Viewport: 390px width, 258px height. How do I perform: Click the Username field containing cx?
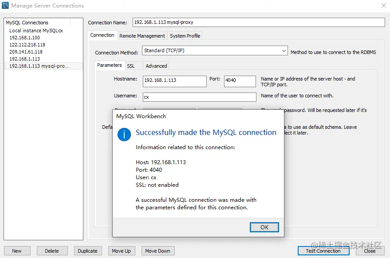click(200, 97)
